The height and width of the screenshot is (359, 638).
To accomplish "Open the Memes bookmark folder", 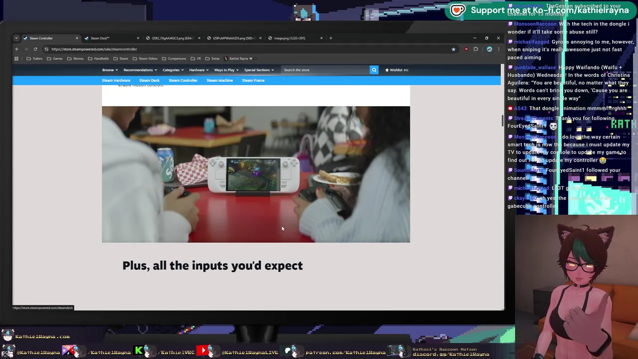I will 75,58.
